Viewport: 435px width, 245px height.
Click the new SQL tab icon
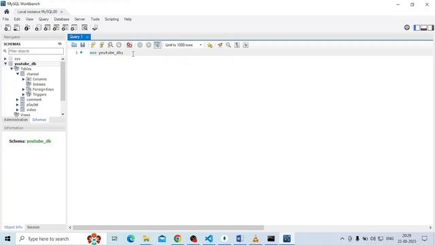pyautogui.click(x=7, y=27)
